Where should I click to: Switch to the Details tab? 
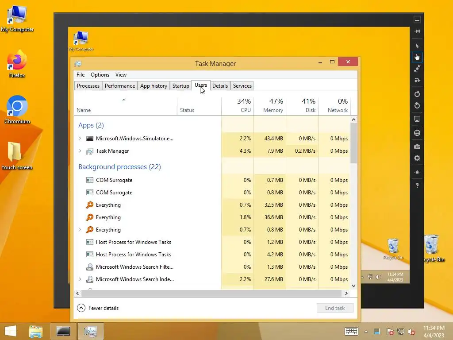pos(220,86)
